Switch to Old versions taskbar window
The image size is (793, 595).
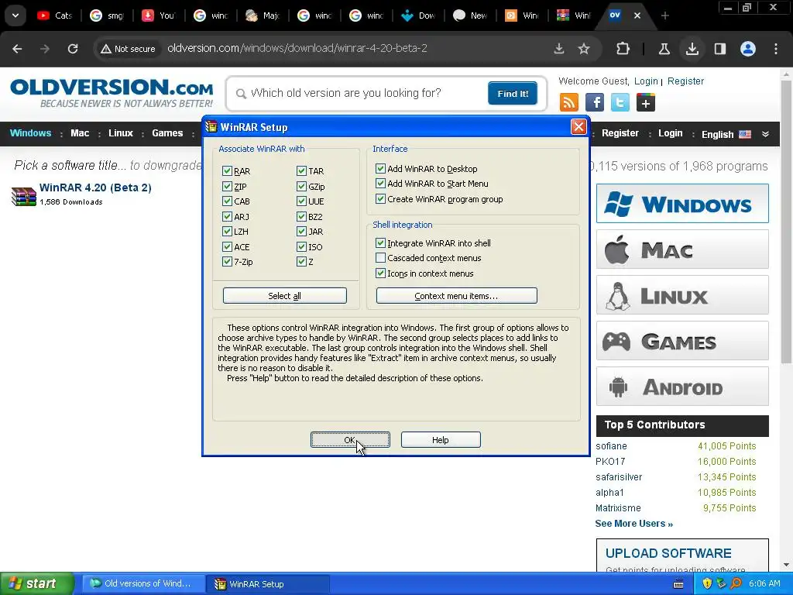(143, 583)
